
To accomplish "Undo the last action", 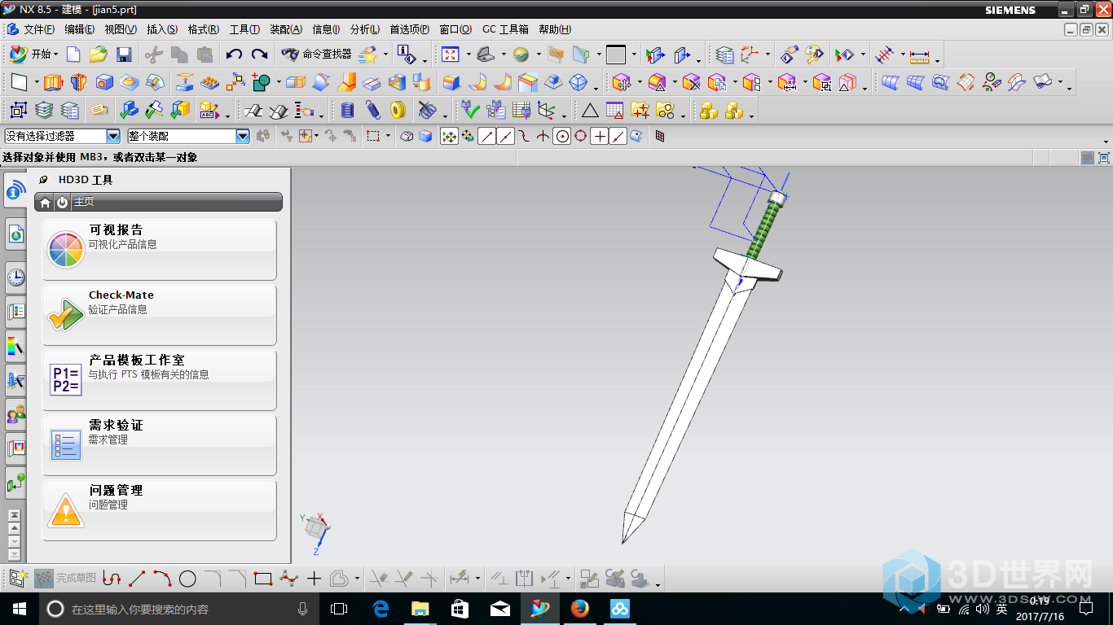I will pos(234,55).
